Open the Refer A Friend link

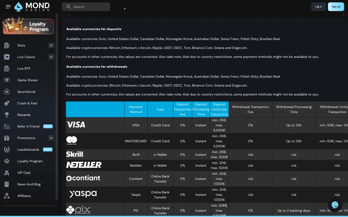pos(28,126)
